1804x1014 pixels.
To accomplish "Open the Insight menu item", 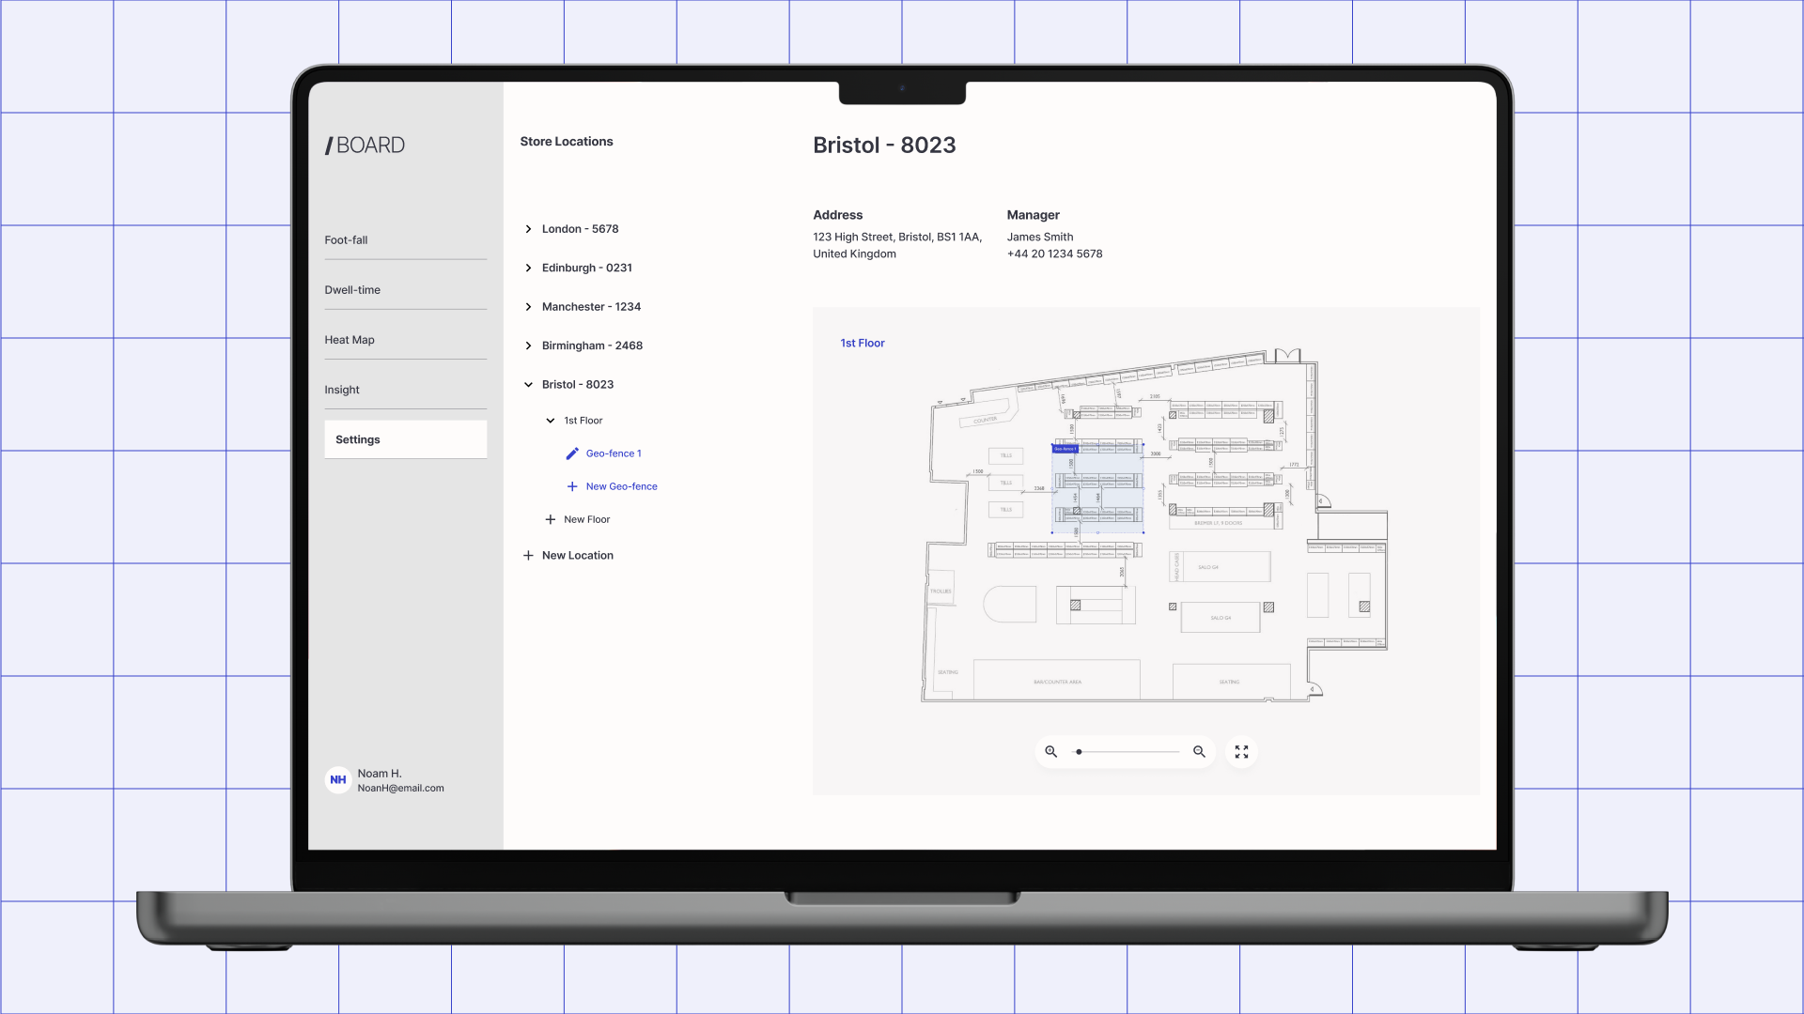I will point(406,390).
